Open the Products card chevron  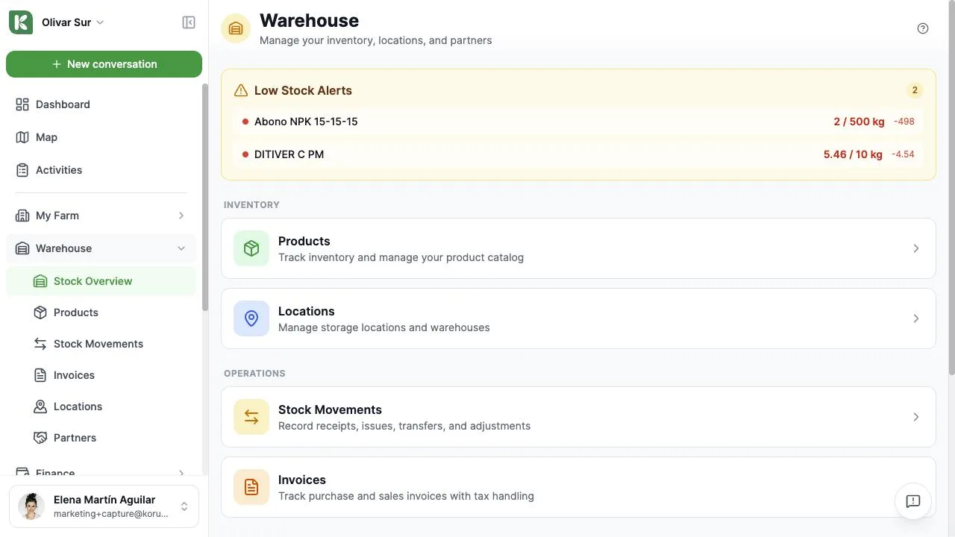(916, 248)
